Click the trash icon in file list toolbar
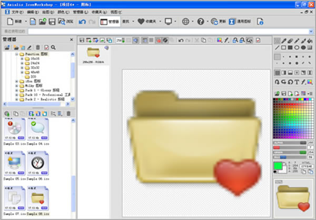The height and width of the screenshot is (220, 316). coord(68,114)
